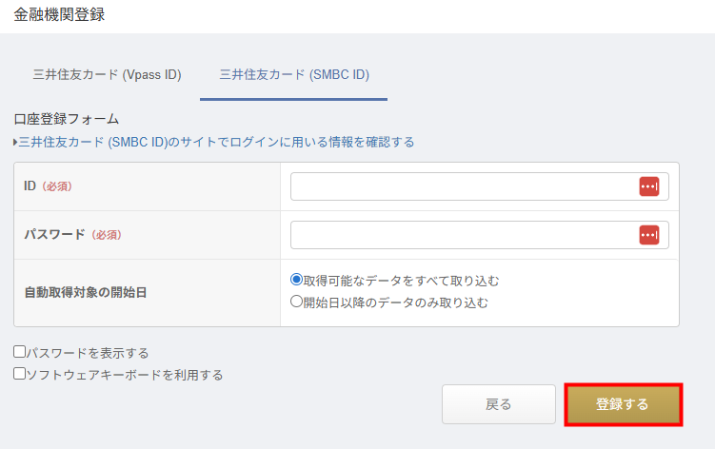Click the 自動取得対象の開始日 row label
The image size is (715, 449).
85,292
